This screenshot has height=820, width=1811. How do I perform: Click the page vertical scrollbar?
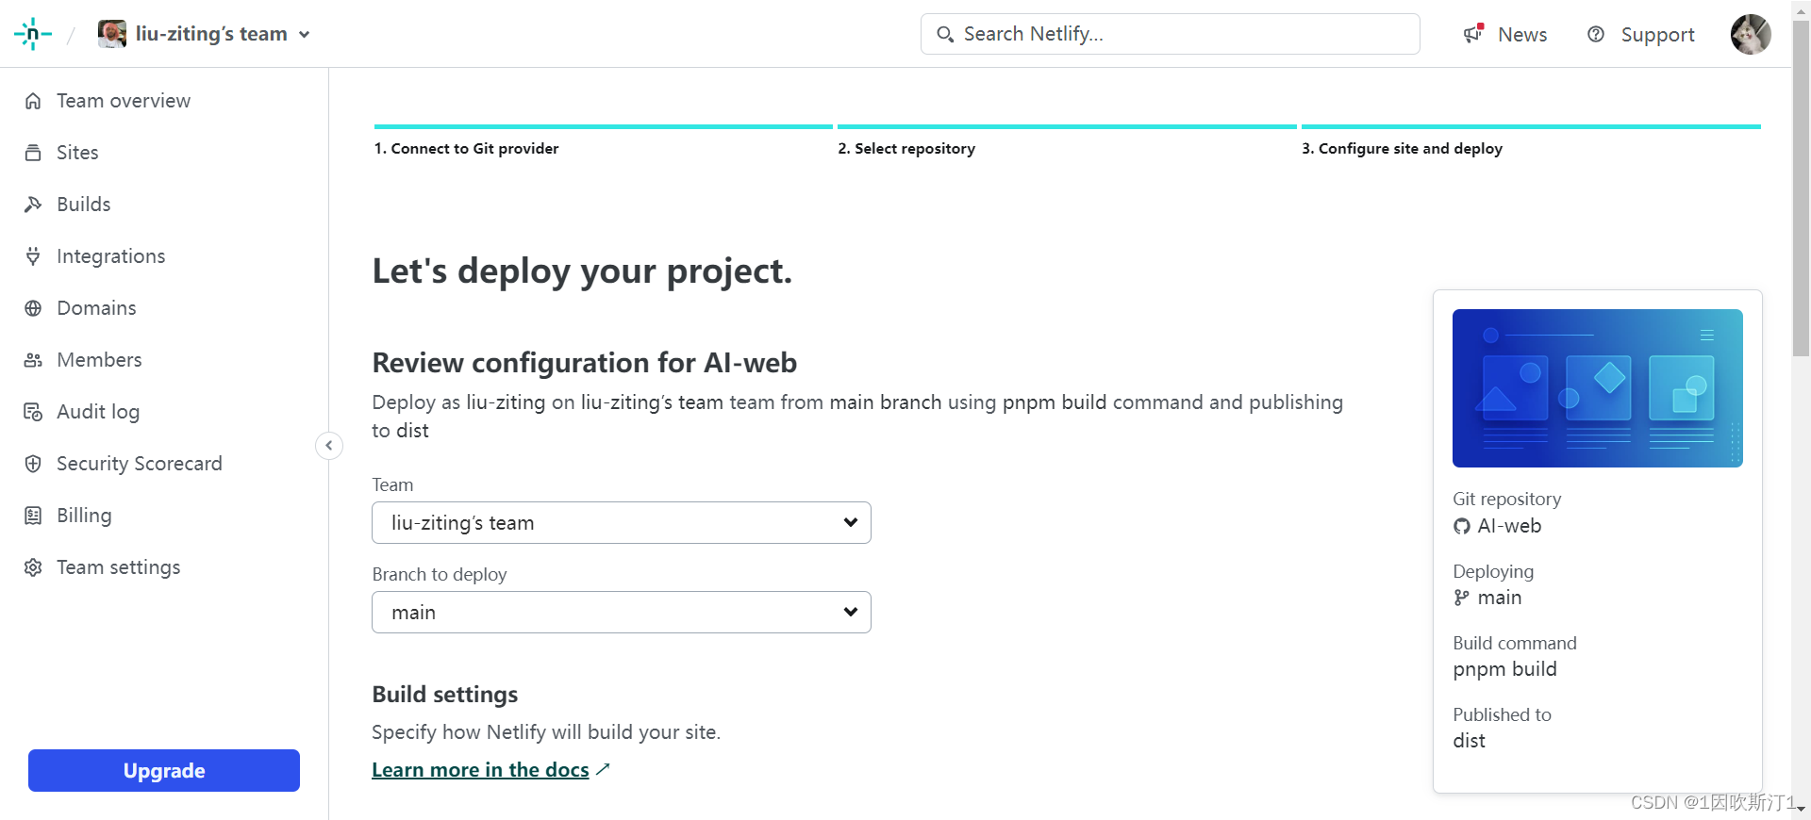(x=1802, y=189)
